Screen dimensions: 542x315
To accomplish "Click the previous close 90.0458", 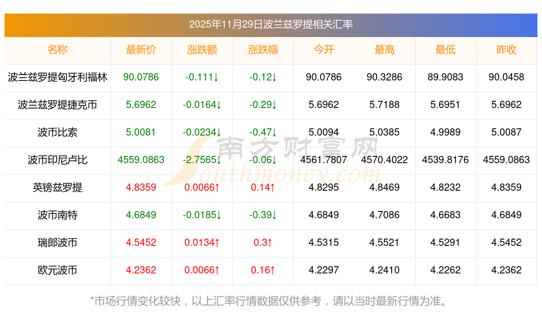I will [506, 77].
